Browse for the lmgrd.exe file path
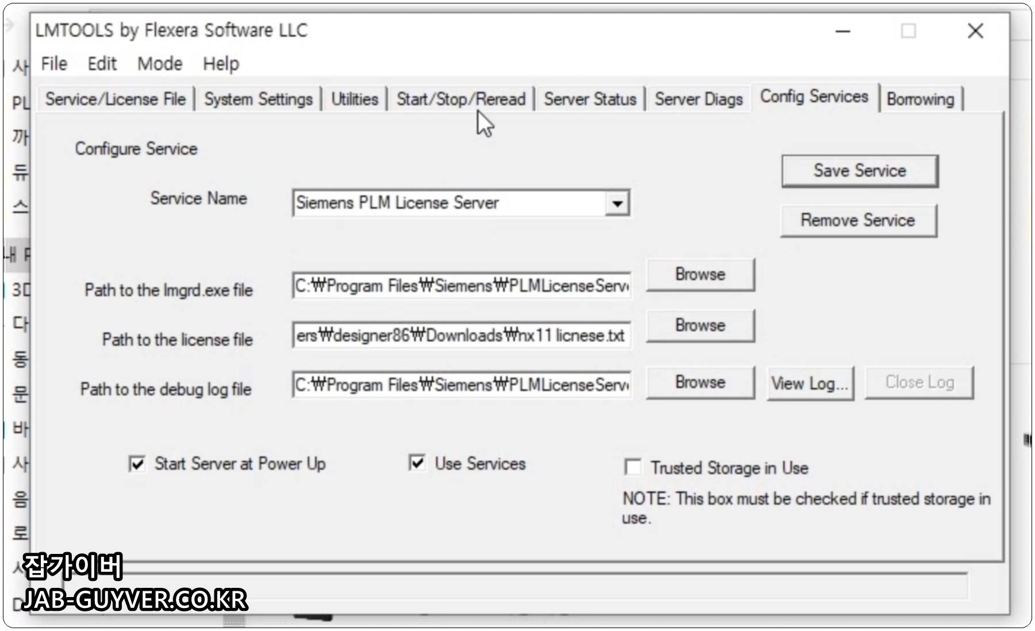The height and width of the screenshot is (631, 1035). 700,274
